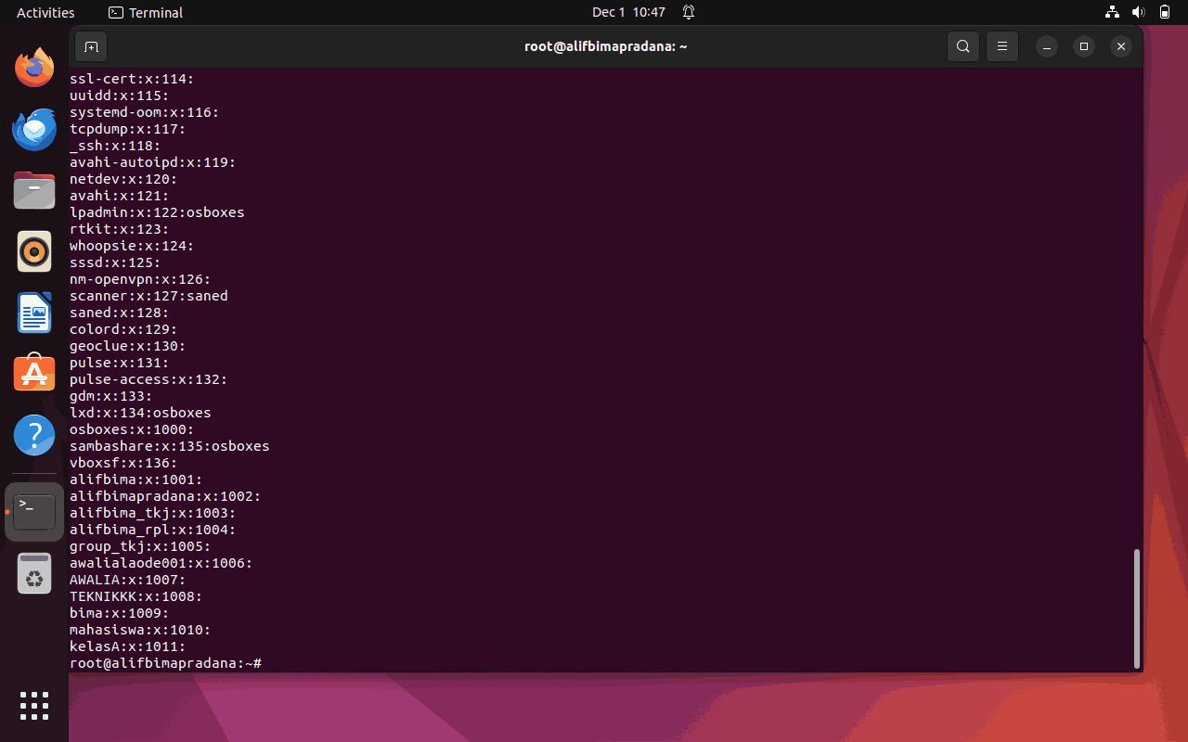Image resolution: width=1188 pixels, height=742 pixels.
Task: Click the line gdm:x:133:
Action: (111, 396)
